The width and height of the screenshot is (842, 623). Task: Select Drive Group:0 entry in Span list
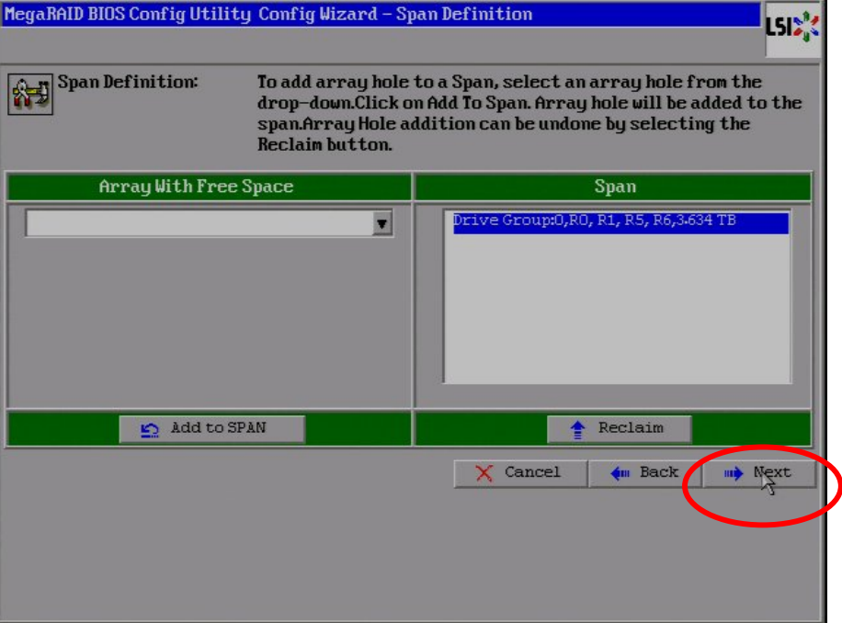click(594, 221)
